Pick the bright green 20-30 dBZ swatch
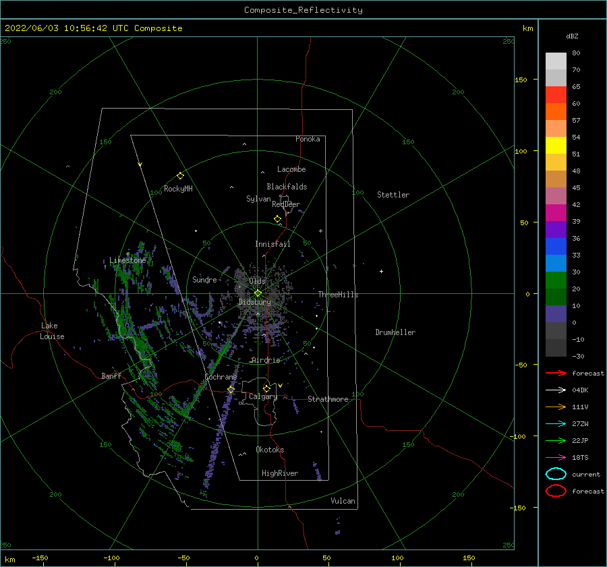The width and height of the screenshot is (607, 567). [556, 280]
